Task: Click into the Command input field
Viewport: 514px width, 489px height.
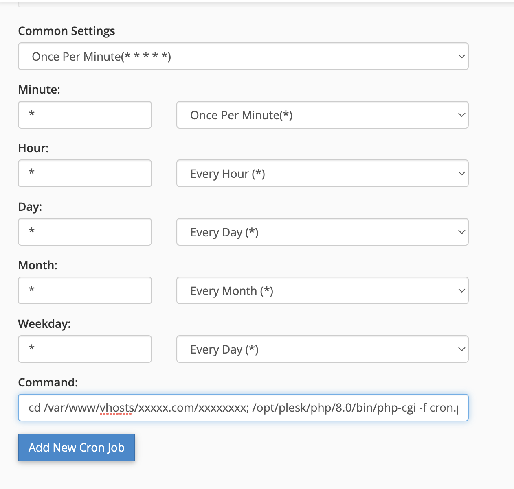Action: point(243,408)
